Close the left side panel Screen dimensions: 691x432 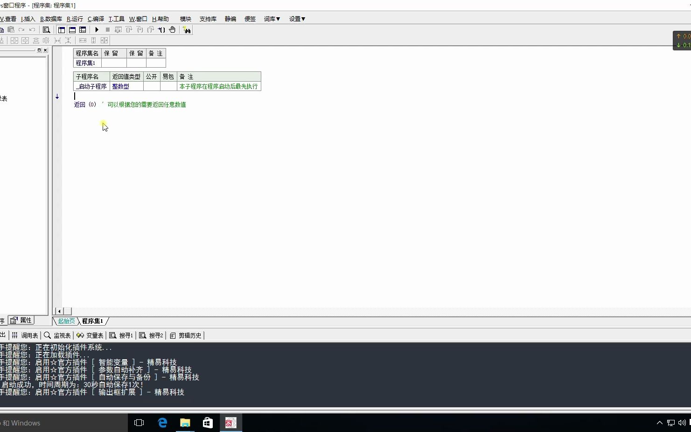pyautogui.click(x=45, y=50)
